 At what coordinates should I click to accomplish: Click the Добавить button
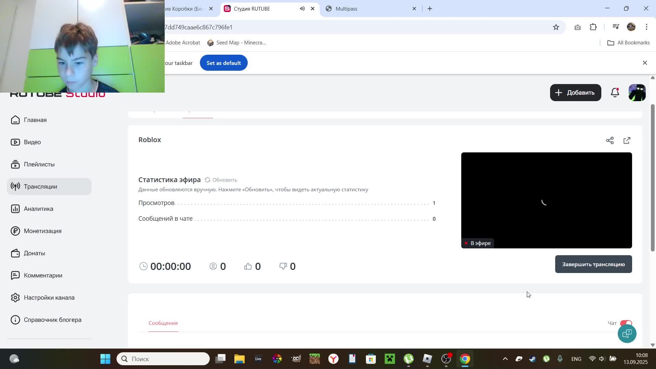575,93
